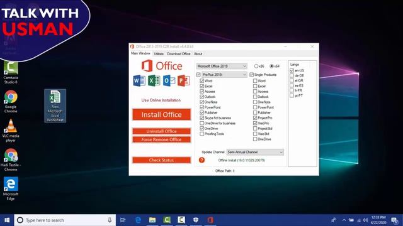Select the Google Chrome desktop shortcut
Viewport: 403px width, 226px height.
11,102
